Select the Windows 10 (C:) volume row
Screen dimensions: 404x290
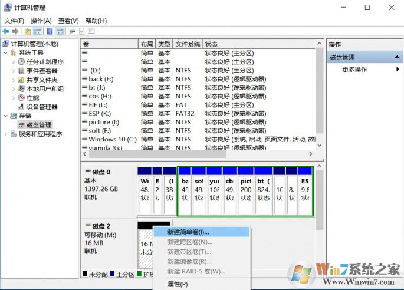point(112,139)
